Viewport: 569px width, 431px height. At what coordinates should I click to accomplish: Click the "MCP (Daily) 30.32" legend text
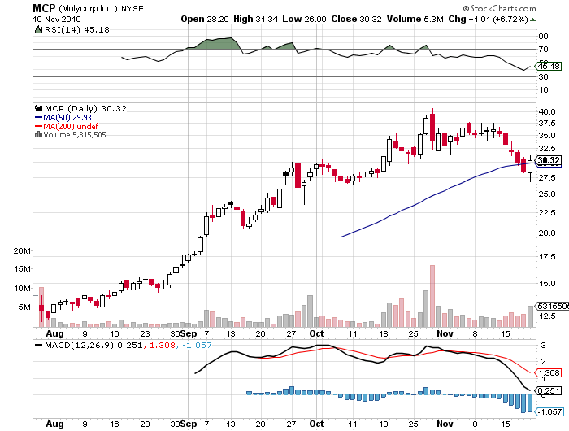click(x=85, y=109)
